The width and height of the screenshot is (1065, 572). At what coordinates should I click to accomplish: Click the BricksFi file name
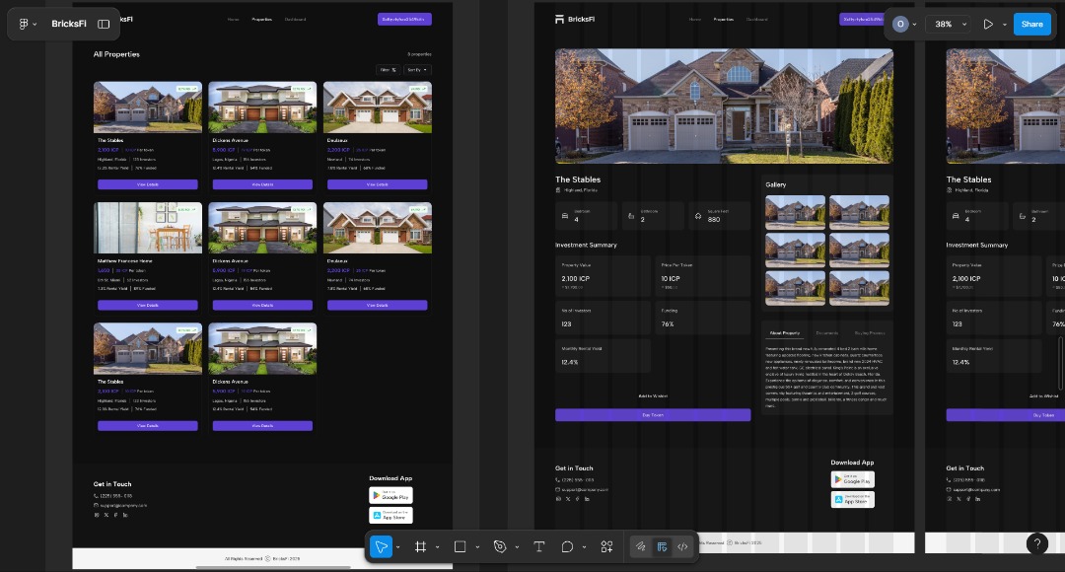69,24
